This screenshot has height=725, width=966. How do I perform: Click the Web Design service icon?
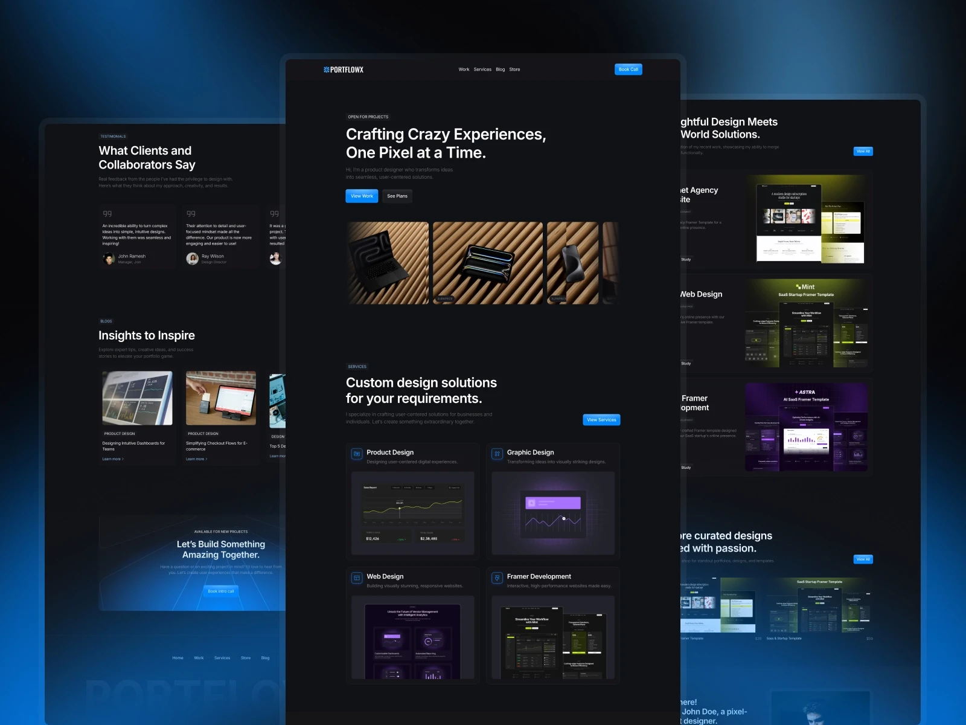pos(357,578)
